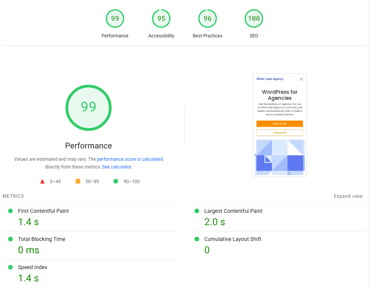Click the green dot beside Speed Index
Viewport: 370px width, 288px height.
tap(10, 267)
